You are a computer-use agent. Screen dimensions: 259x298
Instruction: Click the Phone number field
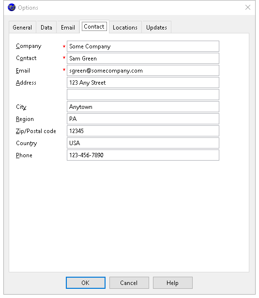click(x=143, y=155)
